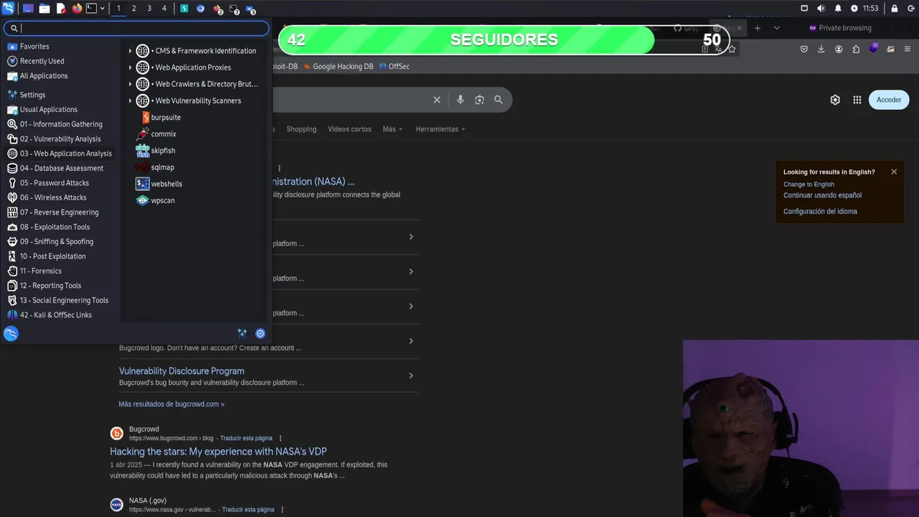
Task: Switch to Videos cortos results tab
Action: tap(350, 129)
